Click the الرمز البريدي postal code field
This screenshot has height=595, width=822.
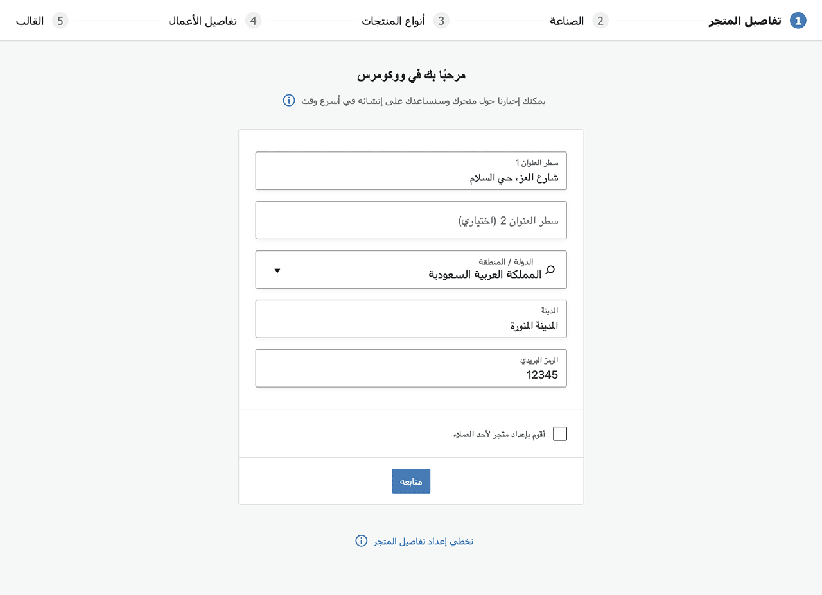(x=411, y=368)
